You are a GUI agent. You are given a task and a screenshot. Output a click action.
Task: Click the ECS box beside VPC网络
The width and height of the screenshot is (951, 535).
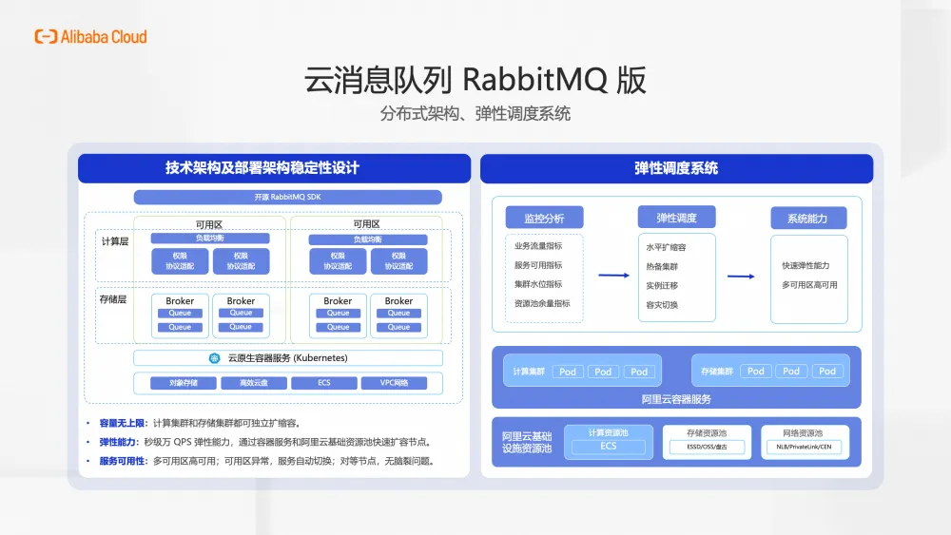(x=324, y=383)
